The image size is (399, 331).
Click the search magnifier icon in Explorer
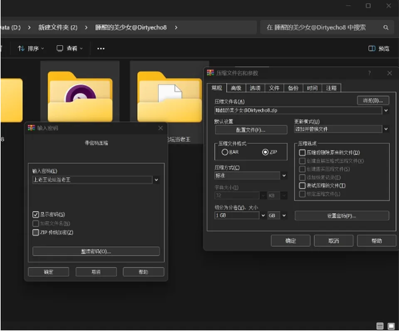tap(386, 27)
